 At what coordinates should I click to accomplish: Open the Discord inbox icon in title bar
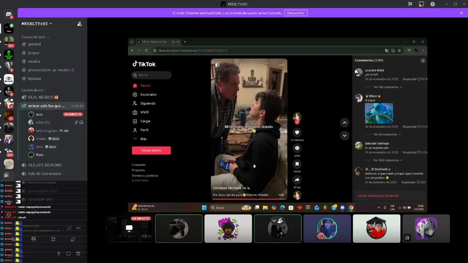[422, 4]
